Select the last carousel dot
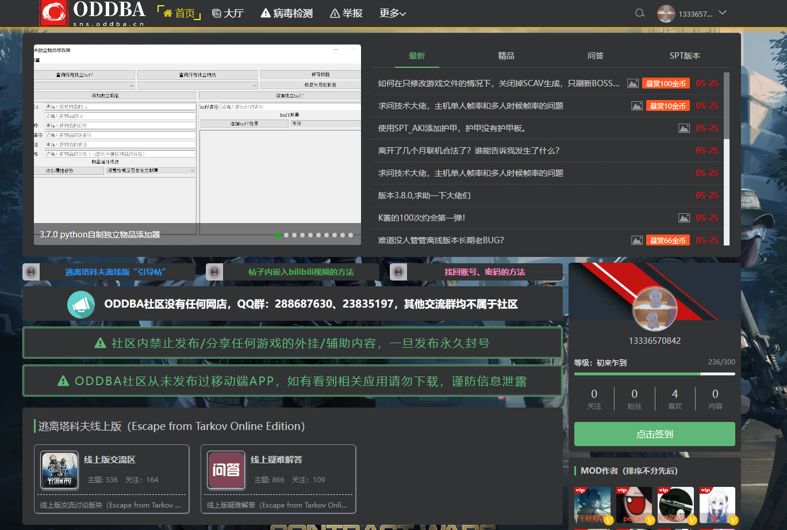787x530 pixels. (x=351, y=235)
